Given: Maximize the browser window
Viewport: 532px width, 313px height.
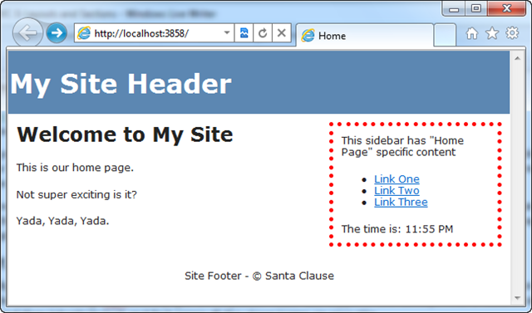Looking at the screenshot, I should pos(476,8).
